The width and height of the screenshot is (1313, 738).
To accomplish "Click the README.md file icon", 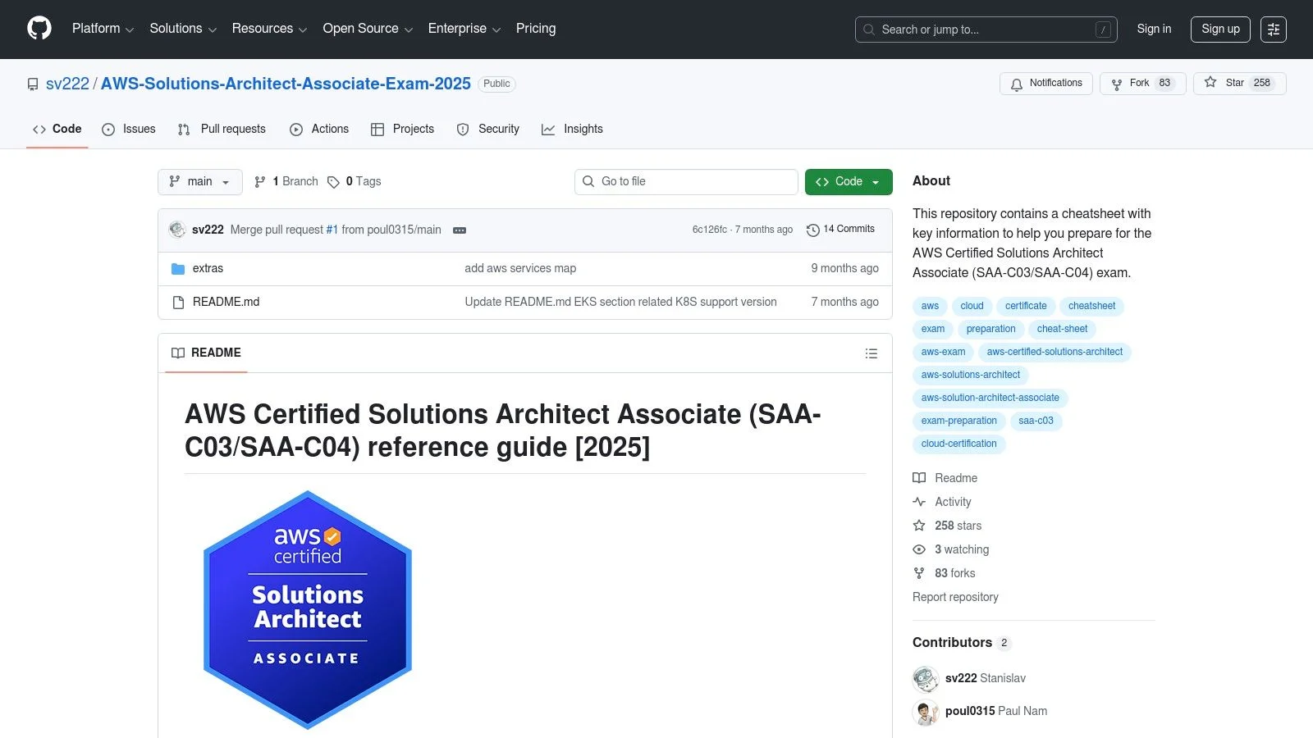I will click(x=178, y=303).
